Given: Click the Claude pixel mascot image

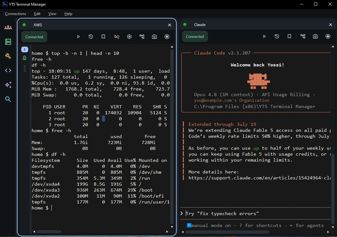Looking at the screenshot, I should 259,81.
